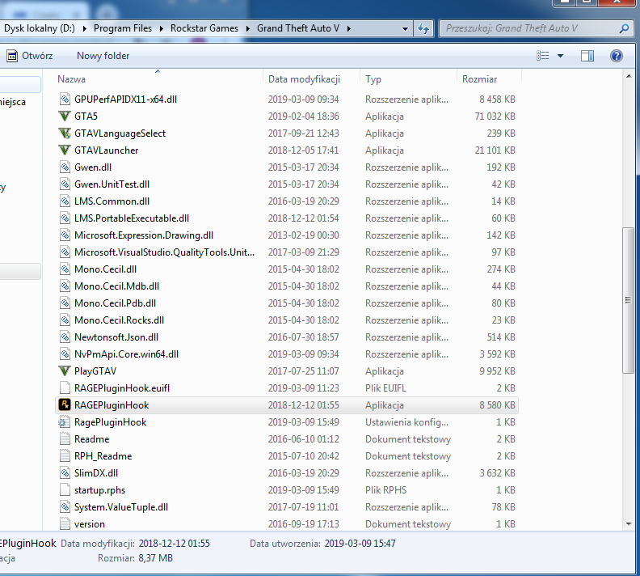
Task: Click the NvPmApi.Core.win64.dll file icon
Action: pos(65,354)
